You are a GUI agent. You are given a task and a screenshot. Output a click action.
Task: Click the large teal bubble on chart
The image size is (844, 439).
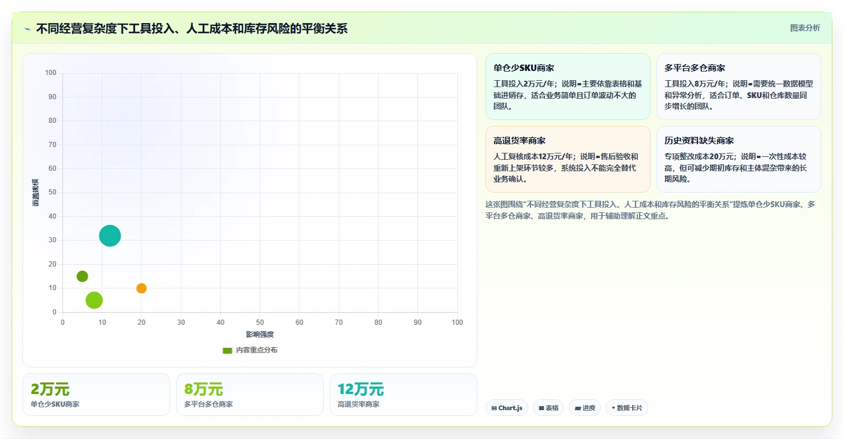pyautogui.click(x=110, y=235)
